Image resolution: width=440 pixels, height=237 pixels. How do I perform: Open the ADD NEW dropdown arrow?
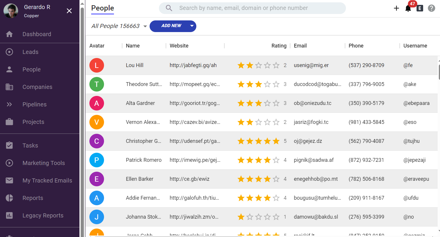192,26
